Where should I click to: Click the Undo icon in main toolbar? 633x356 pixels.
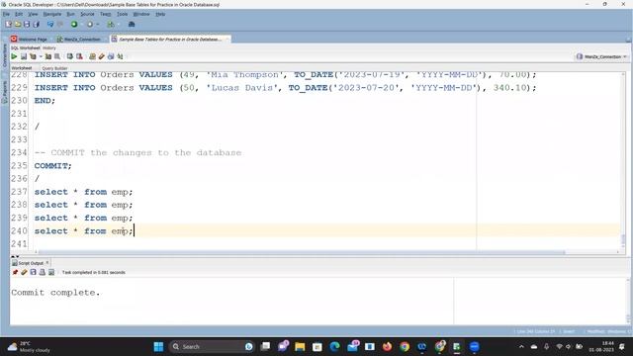(x=50, y=24)
